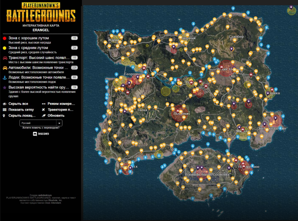Click purple star marker near Стапбер
Image resolution: width=298 pixels, height=221 pixels.
(231, 49)
